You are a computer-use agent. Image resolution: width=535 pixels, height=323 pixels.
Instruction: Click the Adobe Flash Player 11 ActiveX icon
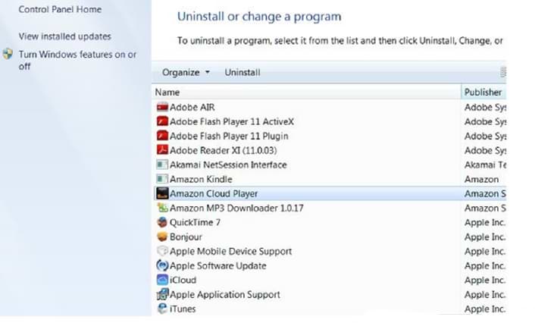click(x=162, y=121)
